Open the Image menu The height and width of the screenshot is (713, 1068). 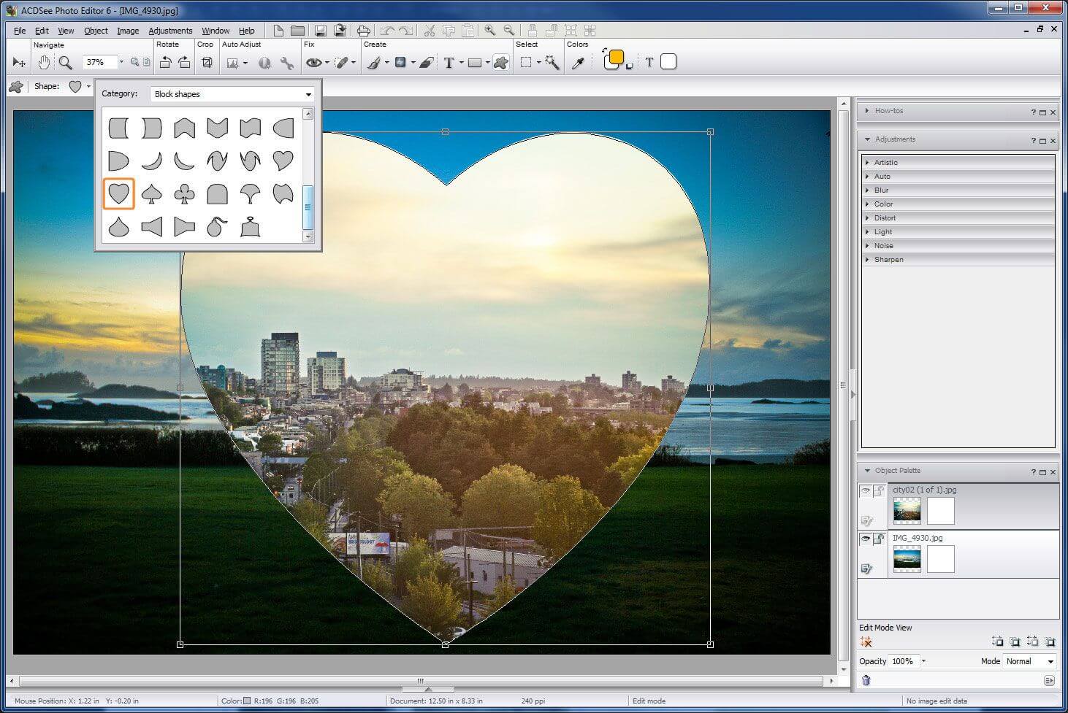click(x=128, y=31)
